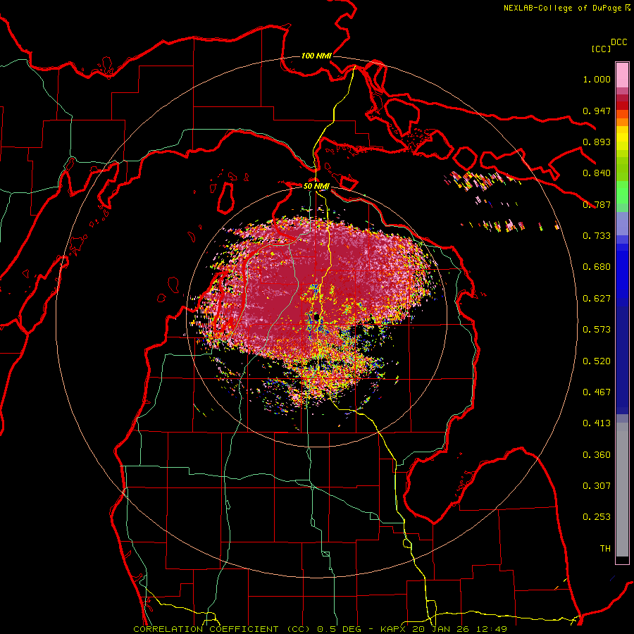Click the 0.413 legend value

(x=597, y=423)
